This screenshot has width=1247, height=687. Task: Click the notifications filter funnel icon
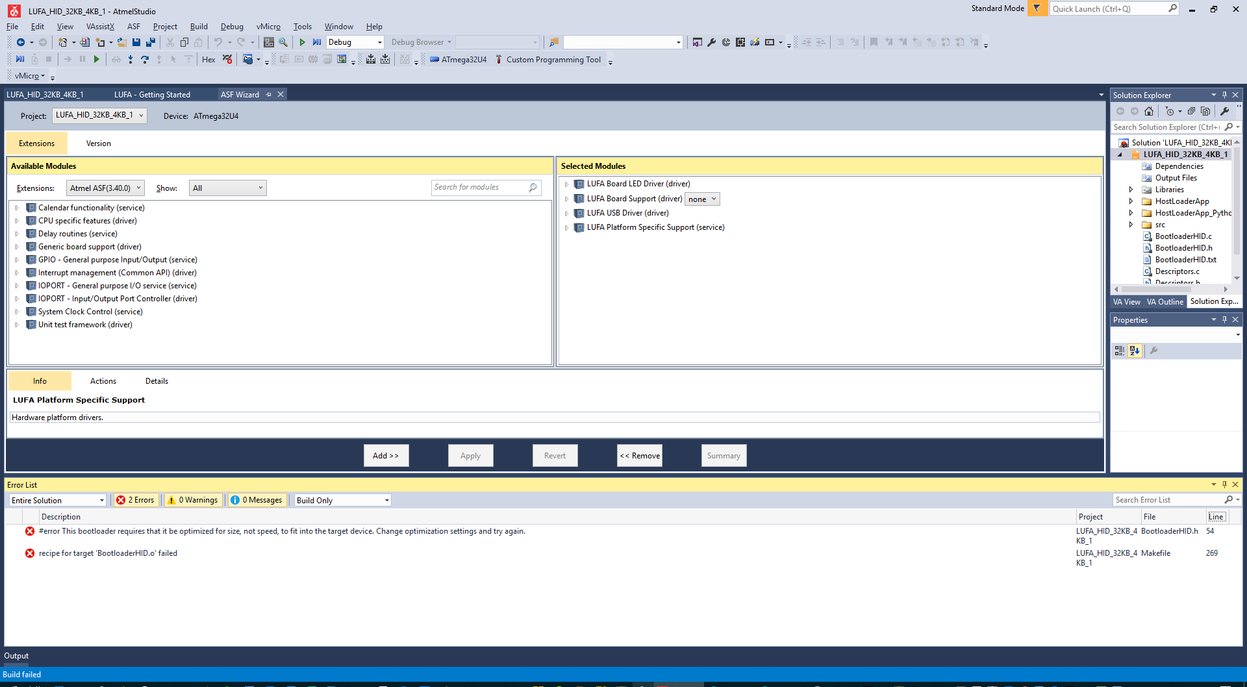1037,8
